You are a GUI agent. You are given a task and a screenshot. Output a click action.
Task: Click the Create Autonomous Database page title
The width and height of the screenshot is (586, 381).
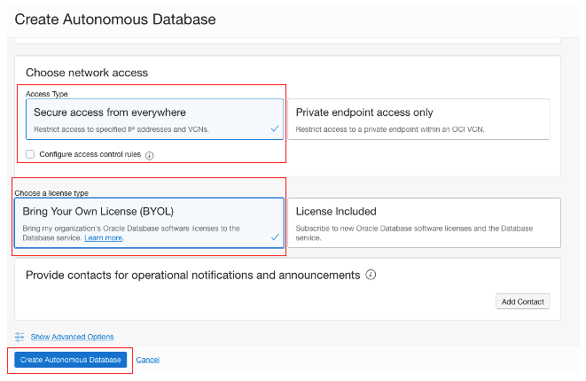point(115,19)
